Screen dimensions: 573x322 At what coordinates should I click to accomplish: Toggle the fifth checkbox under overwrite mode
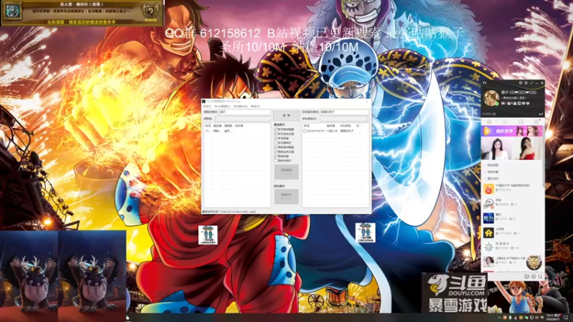tap(276, 147)
